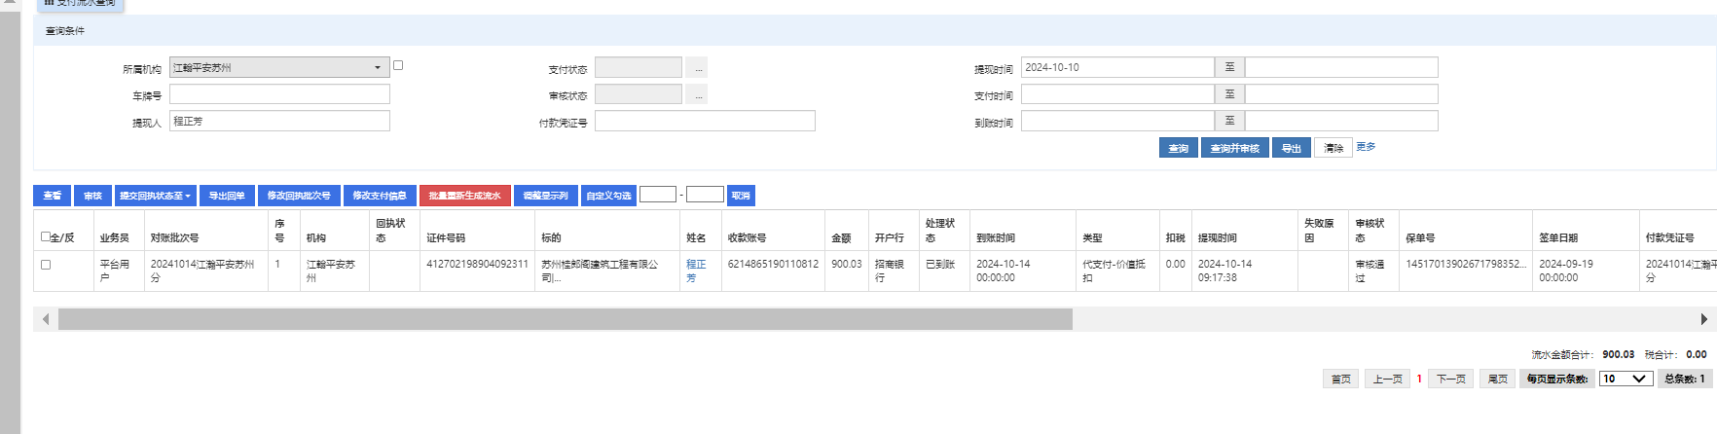Click the 修改回执批次号 button
Screen dimensions: 1717x434
point(299,196)
